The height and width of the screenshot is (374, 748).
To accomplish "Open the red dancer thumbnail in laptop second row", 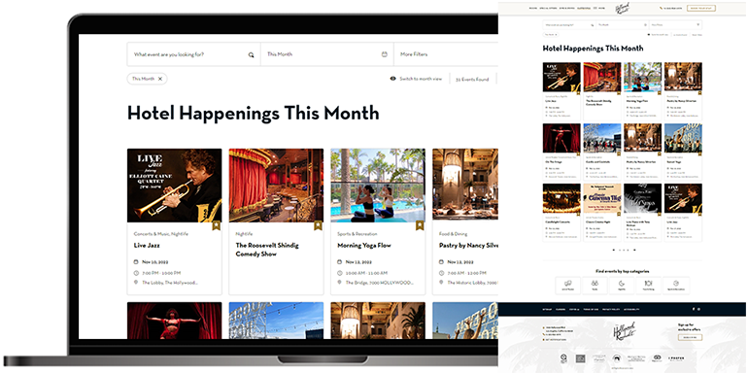I will [x=174, y=321].
